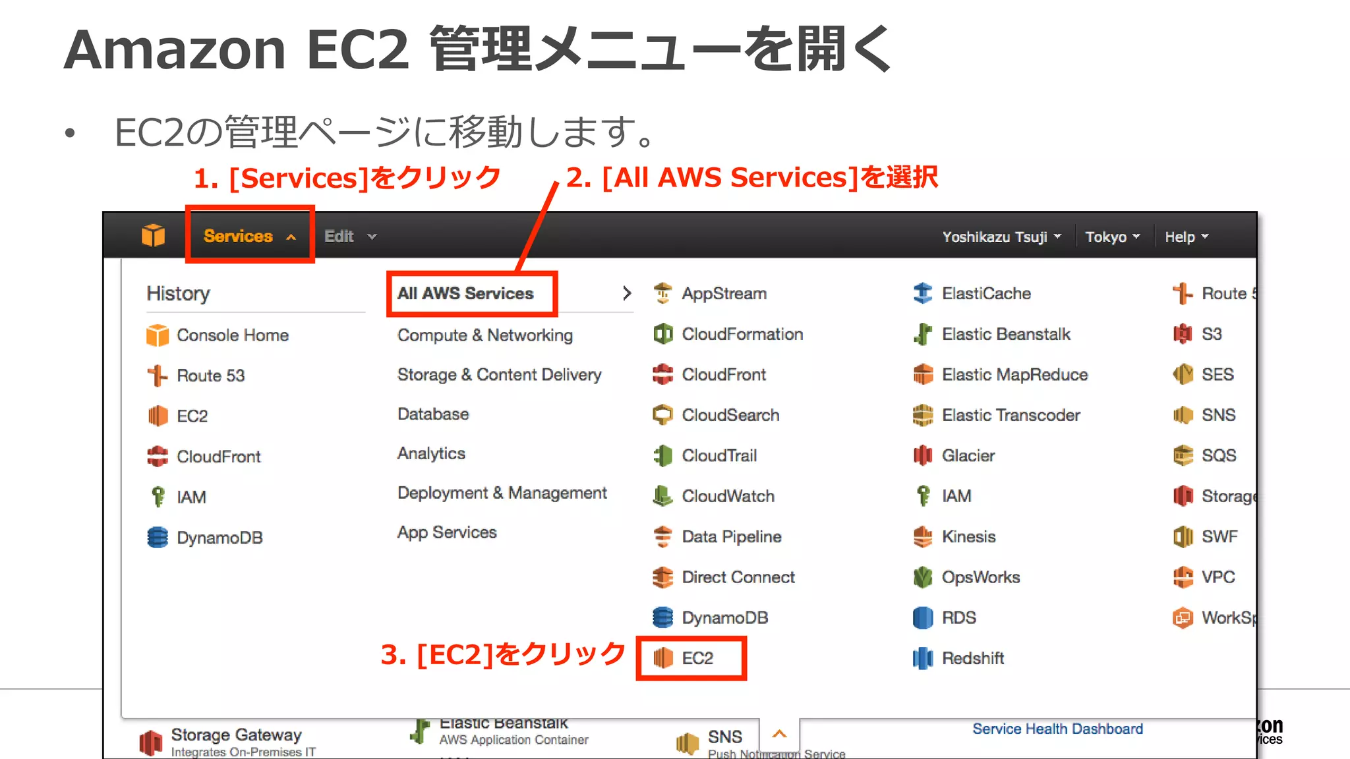Image resolution: width=1350 pixels, height=759 pixels.
Task: Click the EC2 icon in services list
Action: tap(662, 658)
